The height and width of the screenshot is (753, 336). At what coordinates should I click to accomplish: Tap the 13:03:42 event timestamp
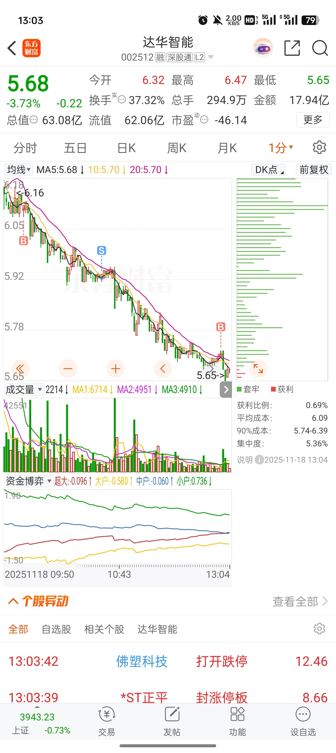click(33, 661)
